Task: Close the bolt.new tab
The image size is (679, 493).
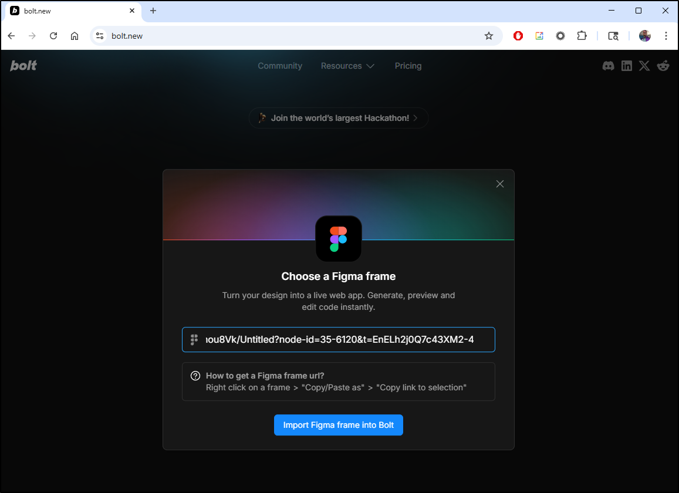Action: 132,11
